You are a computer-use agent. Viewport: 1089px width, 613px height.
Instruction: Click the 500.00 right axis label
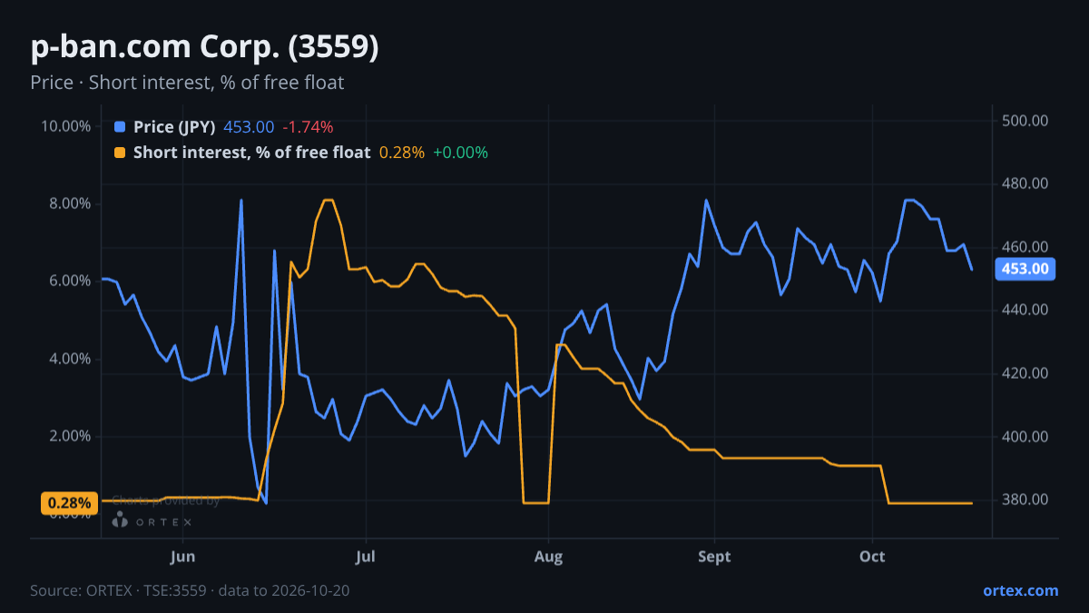[x=1025, y=121]
